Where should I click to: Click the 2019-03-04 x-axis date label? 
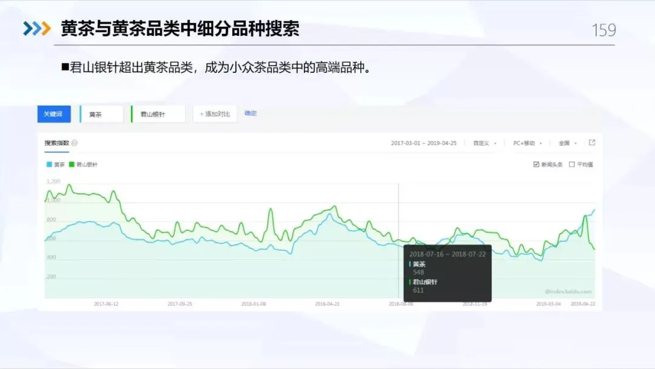pos(548,304)
